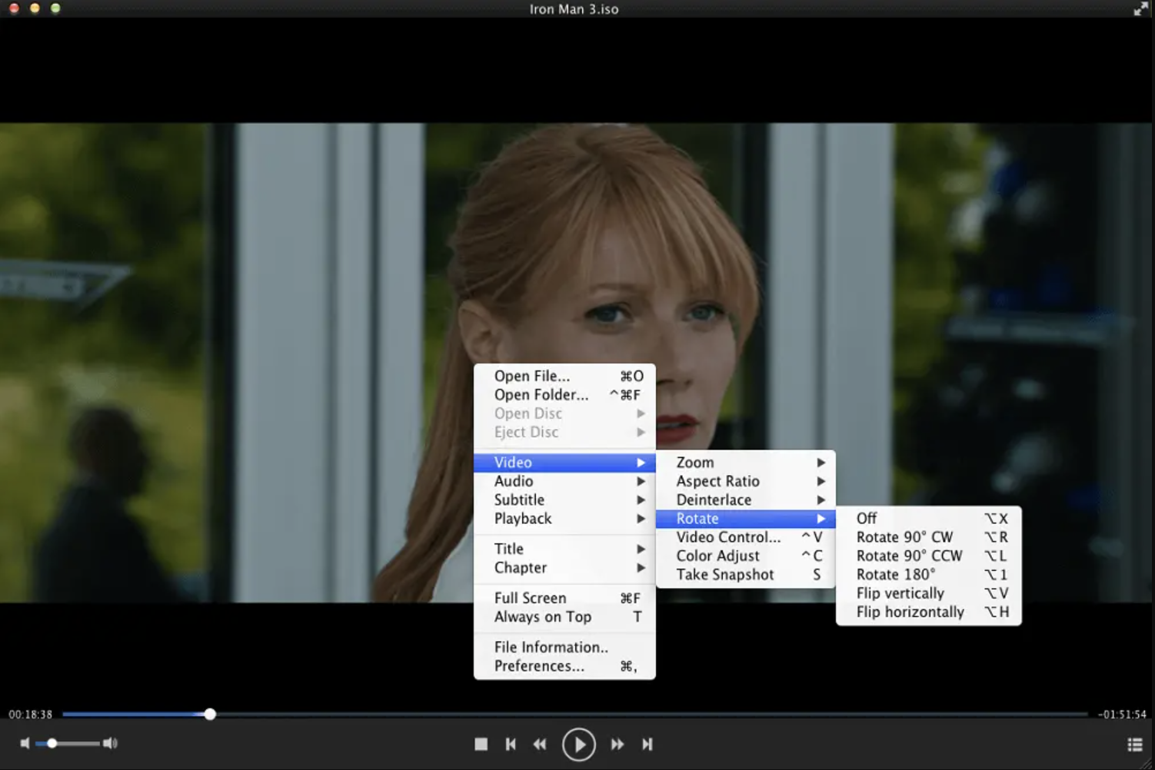Viewport: 1155px width, 770px height.
Task: Click the fast forward icon
Action: (x=617, y=744)
